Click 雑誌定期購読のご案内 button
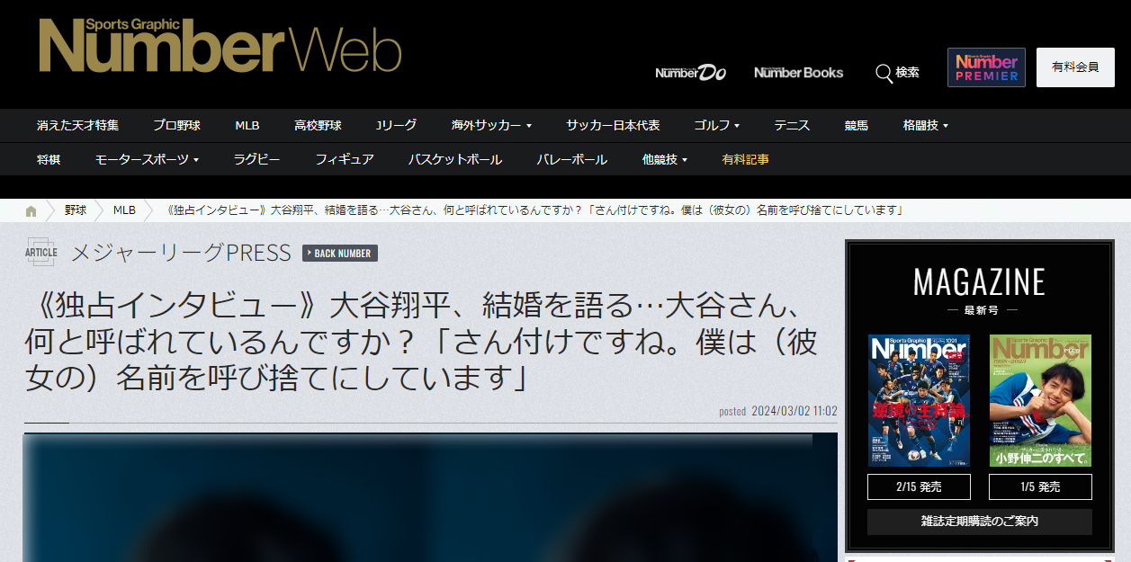 [x=980, y=522]
